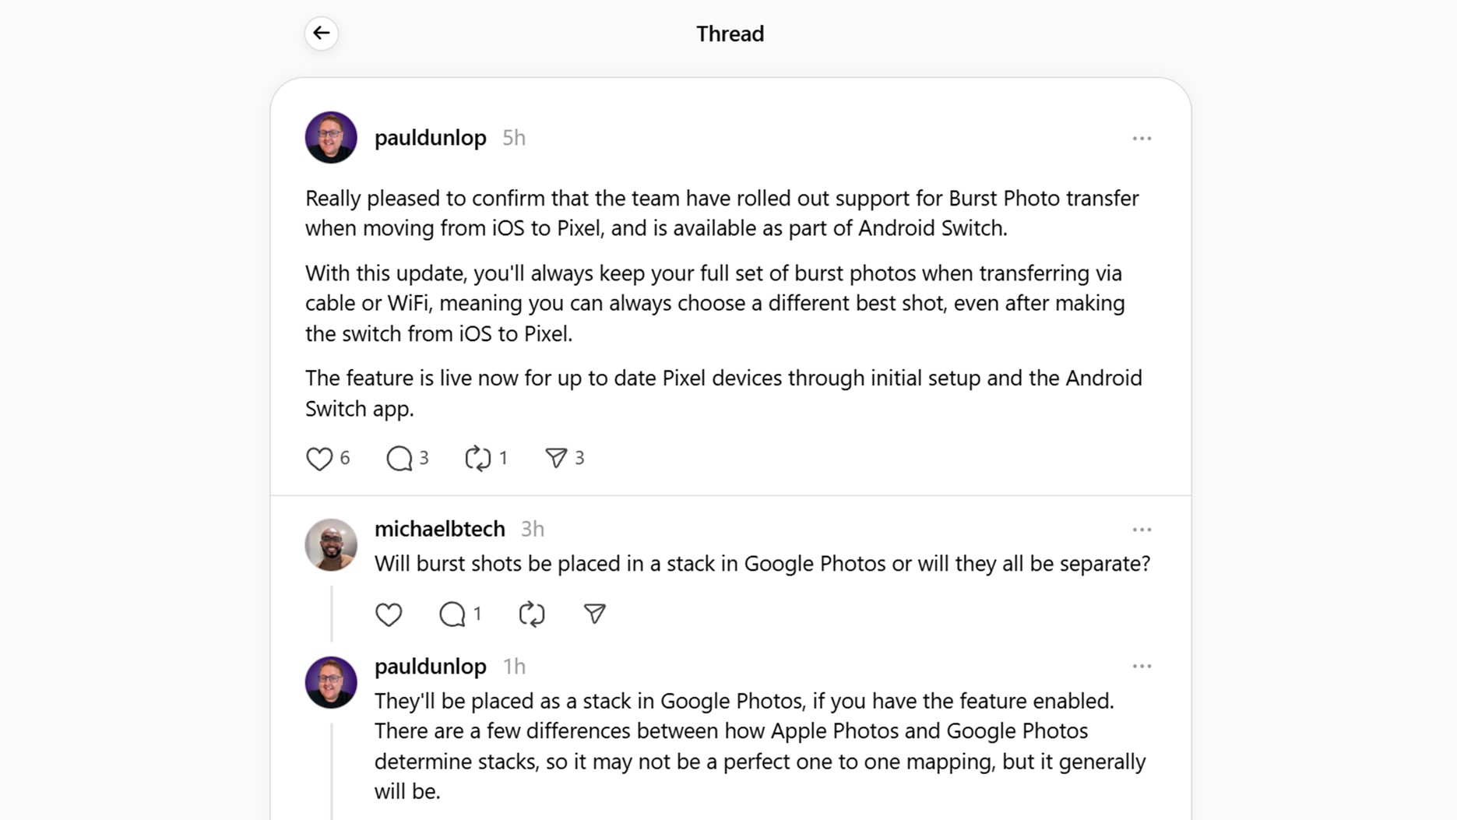Share pauldunlop's main post via send icon
The width and height of the screenshot is (1457, 820).
pyautogui.click(x=556, y=459)
